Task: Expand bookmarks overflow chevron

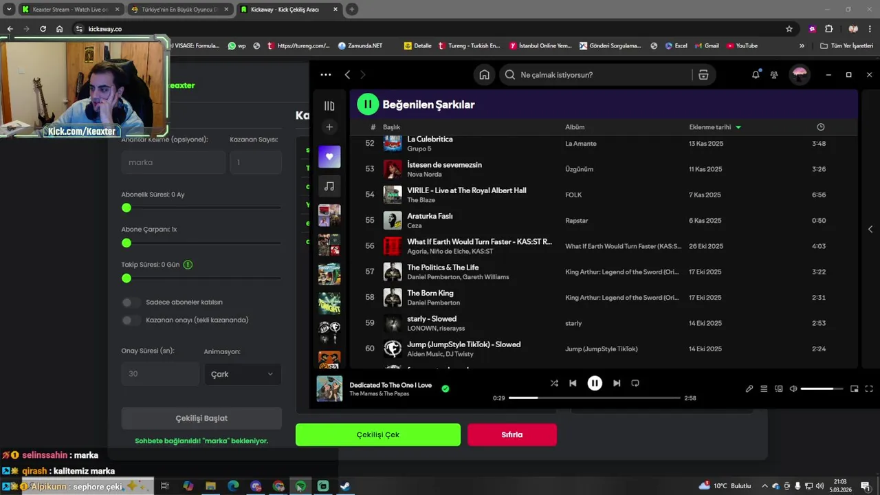Action: (x=802, y=46)
